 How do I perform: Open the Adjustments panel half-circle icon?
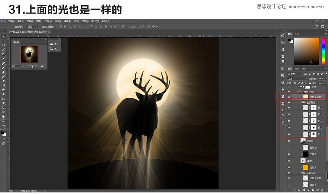pyautogui.click(x=283, y=82)
